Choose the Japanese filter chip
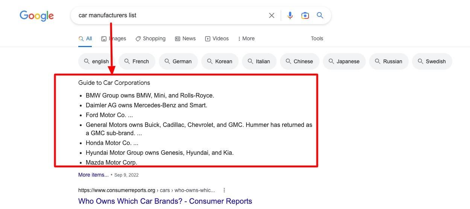The height and width of the screenshot is (209, 470). tap(344, 61)
